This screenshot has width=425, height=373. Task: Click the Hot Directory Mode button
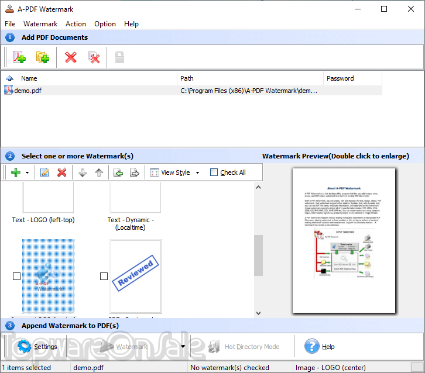[244, 347]
